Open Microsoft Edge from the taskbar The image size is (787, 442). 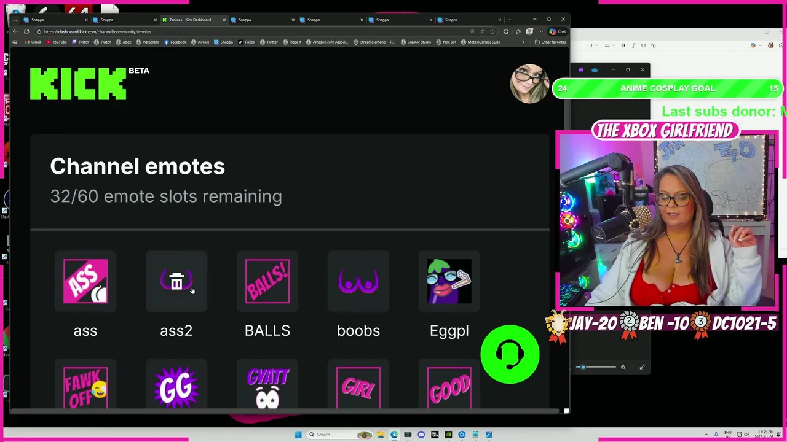click(x=394, y=435)
